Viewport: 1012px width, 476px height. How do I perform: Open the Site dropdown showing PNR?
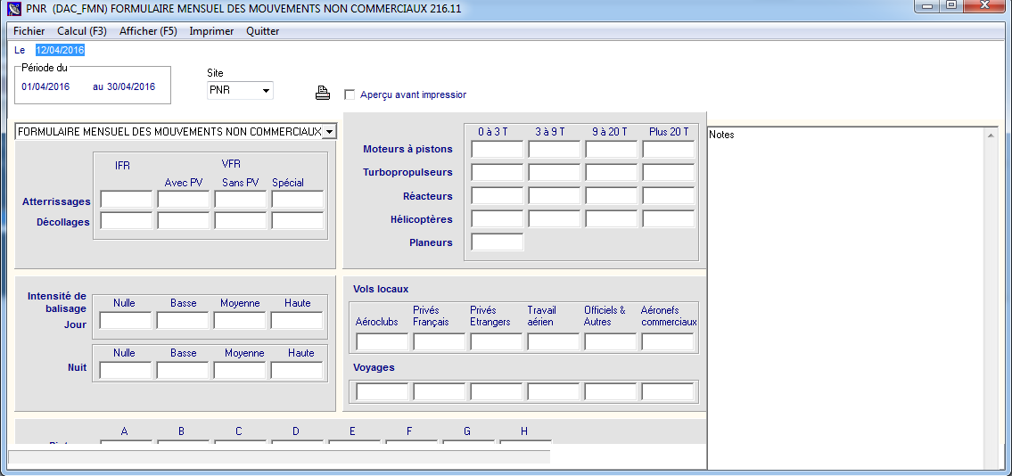(x=265, y=90)
